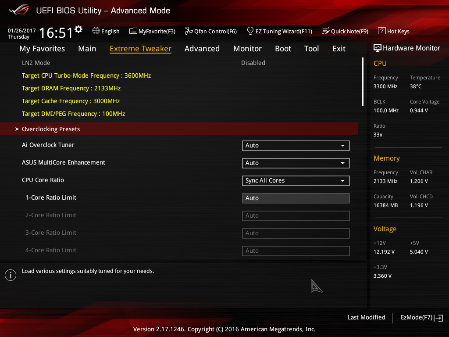Click the Qfan Control fan icon
Viewport: 449px width, 337px height.
pos(189,31)
